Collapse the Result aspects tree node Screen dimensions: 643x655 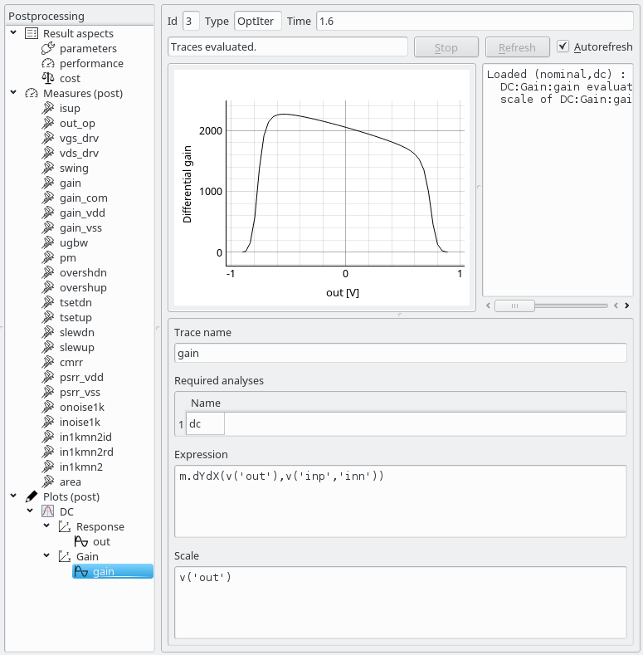click(14, 34)
